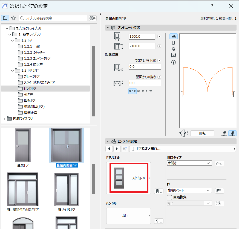Click the door height field 2100.0
The width and height of the screenshot is (239, 229).
[142, 46]
